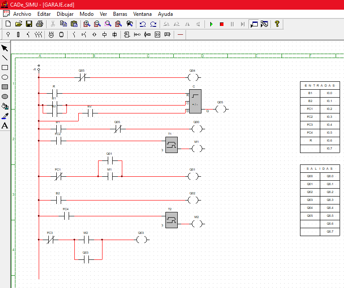Start the simulation with the green play button
Screen dimensions: 344x288
pyautogui.click(x=211, y=24)
